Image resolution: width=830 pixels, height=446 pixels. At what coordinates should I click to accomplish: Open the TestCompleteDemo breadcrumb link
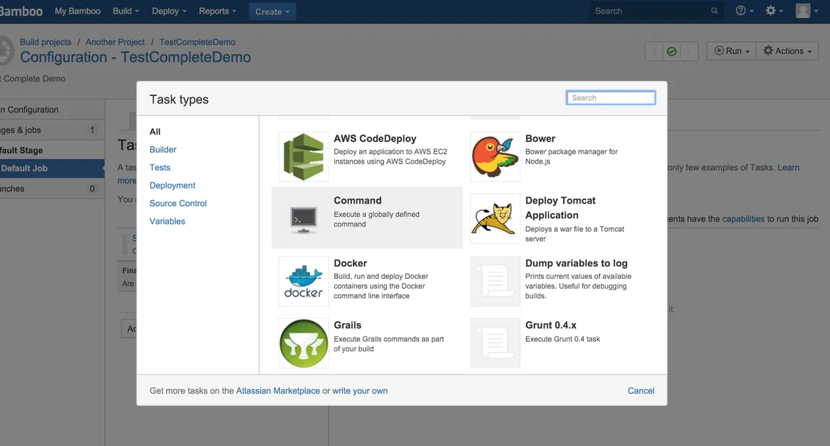[197, 42]
